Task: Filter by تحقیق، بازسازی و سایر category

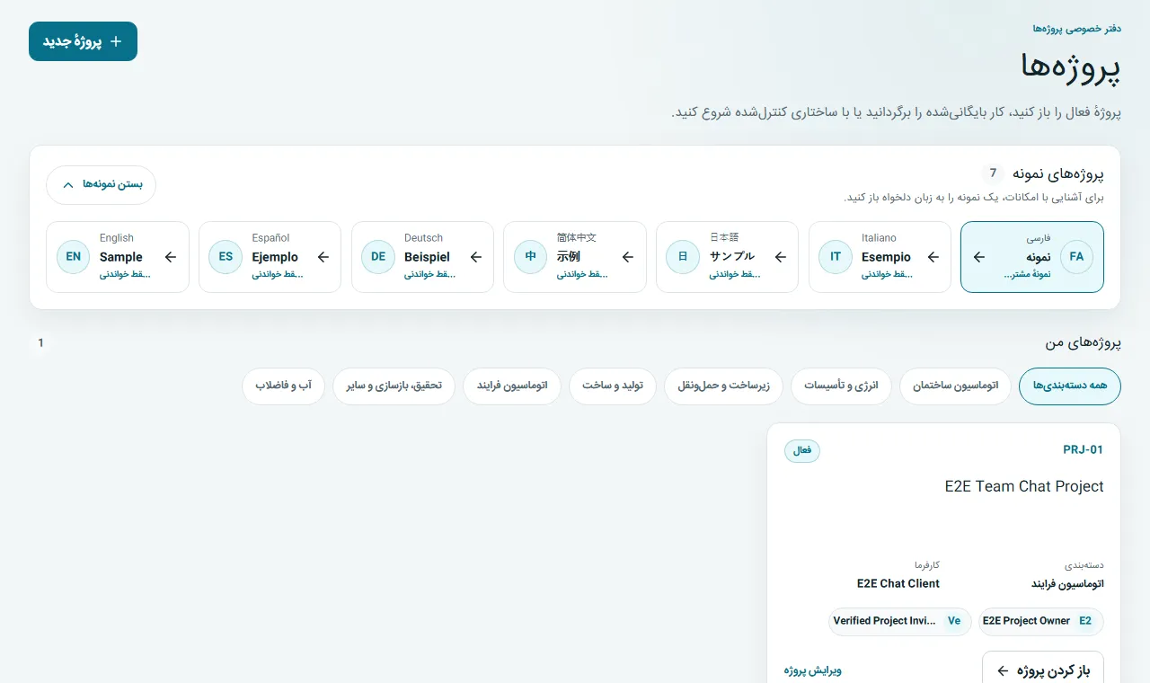Action: pos(394,386)
